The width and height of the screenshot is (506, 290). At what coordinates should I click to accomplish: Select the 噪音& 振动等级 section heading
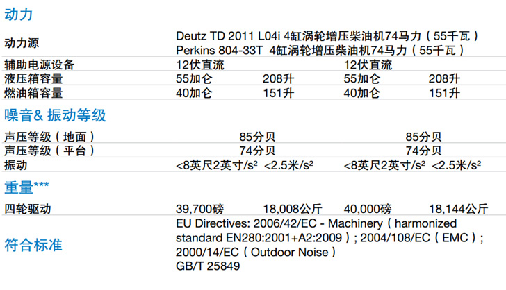55,115
